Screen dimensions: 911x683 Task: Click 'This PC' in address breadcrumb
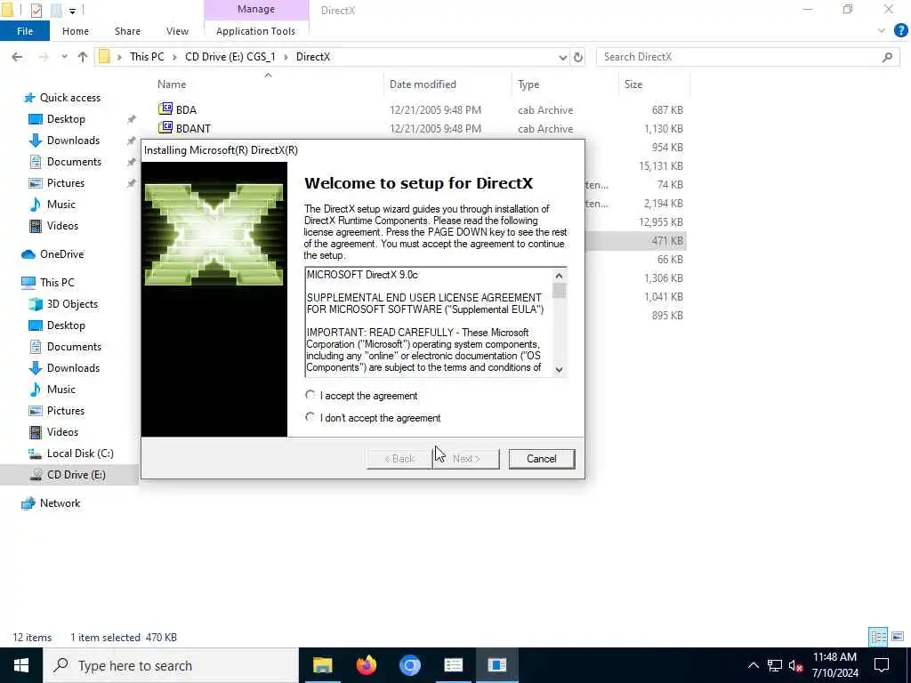click(147, 57)
